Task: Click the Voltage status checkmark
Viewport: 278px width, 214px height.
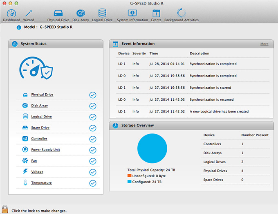Action: click(93, 172)
